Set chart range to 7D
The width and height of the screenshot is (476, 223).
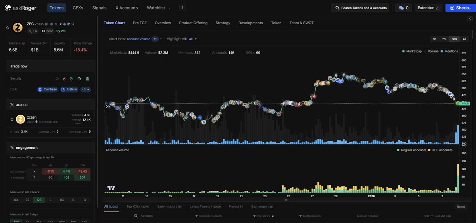point(444,39)
